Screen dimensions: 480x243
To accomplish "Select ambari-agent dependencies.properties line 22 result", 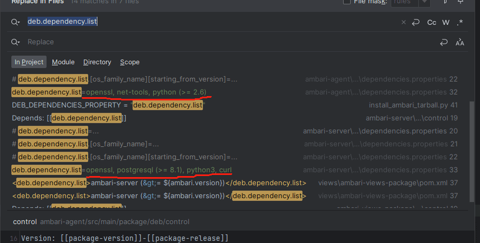I will pos(235,79).
